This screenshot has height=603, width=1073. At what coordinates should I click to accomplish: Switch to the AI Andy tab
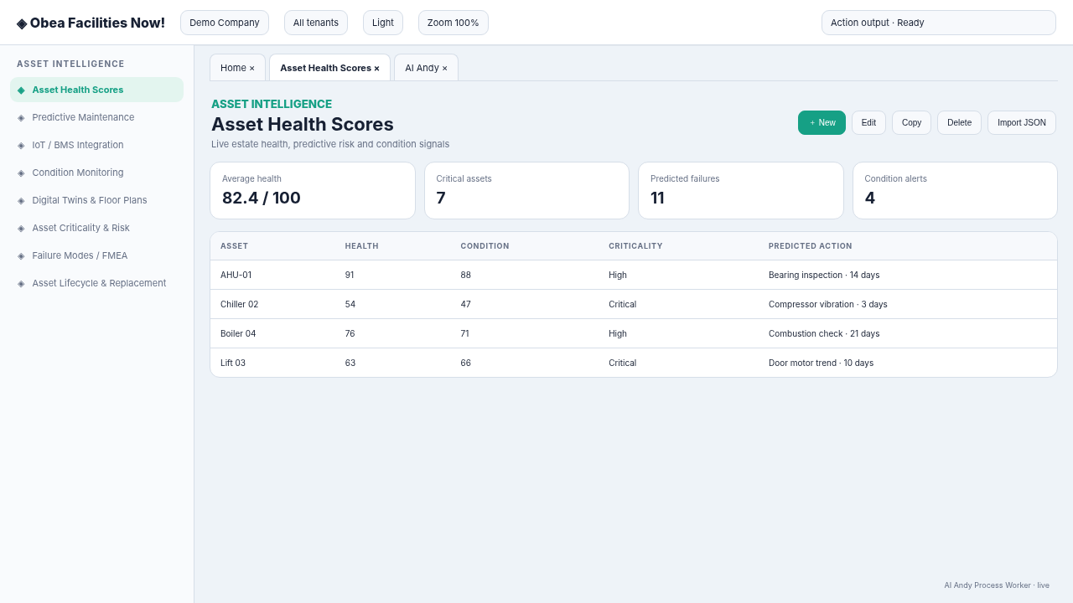click(426, 68)
